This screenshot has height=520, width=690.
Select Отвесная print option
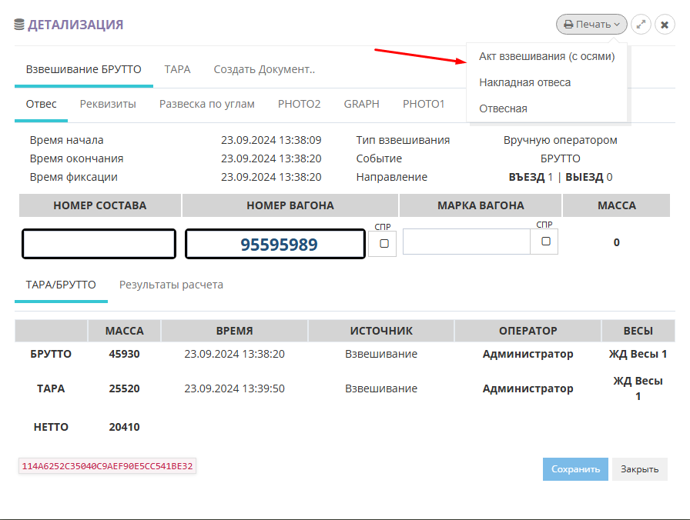pyautogui.click(x=503, y=108)
